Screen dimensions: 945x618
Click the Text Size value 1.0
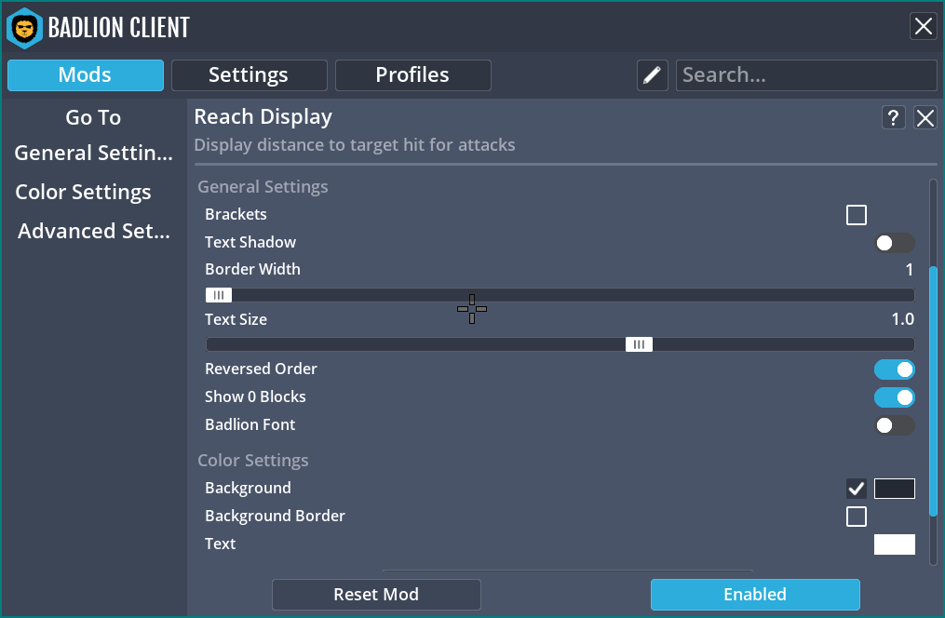[902, 319]
